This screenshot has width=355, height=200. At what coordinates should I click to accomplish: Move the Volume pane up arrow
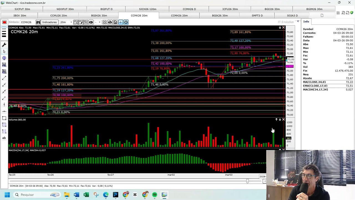[276, 119]
